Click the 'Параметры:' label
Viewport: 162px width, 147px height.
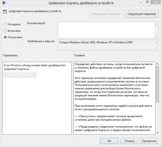(10, 55)
